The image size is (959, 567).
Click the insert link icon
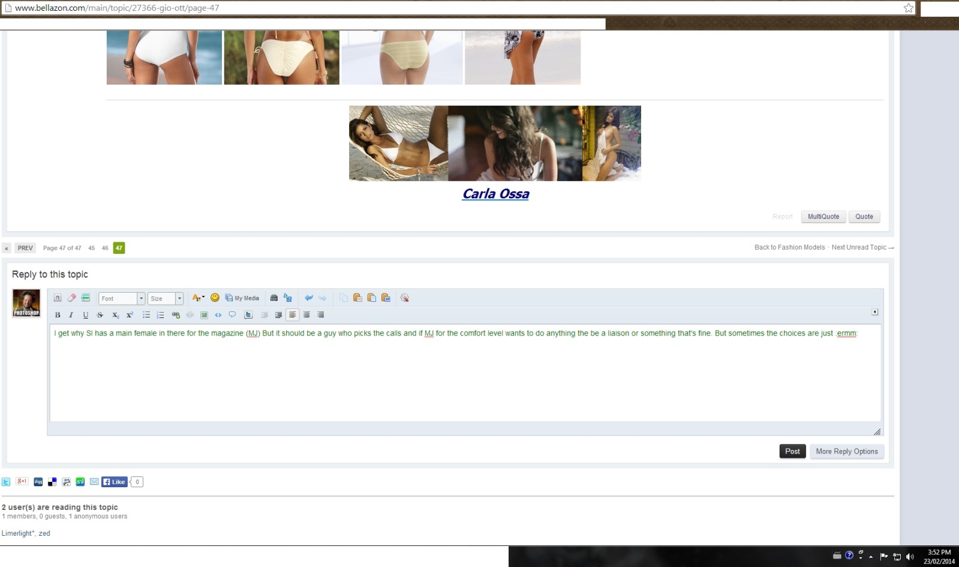tap(175, 315)
